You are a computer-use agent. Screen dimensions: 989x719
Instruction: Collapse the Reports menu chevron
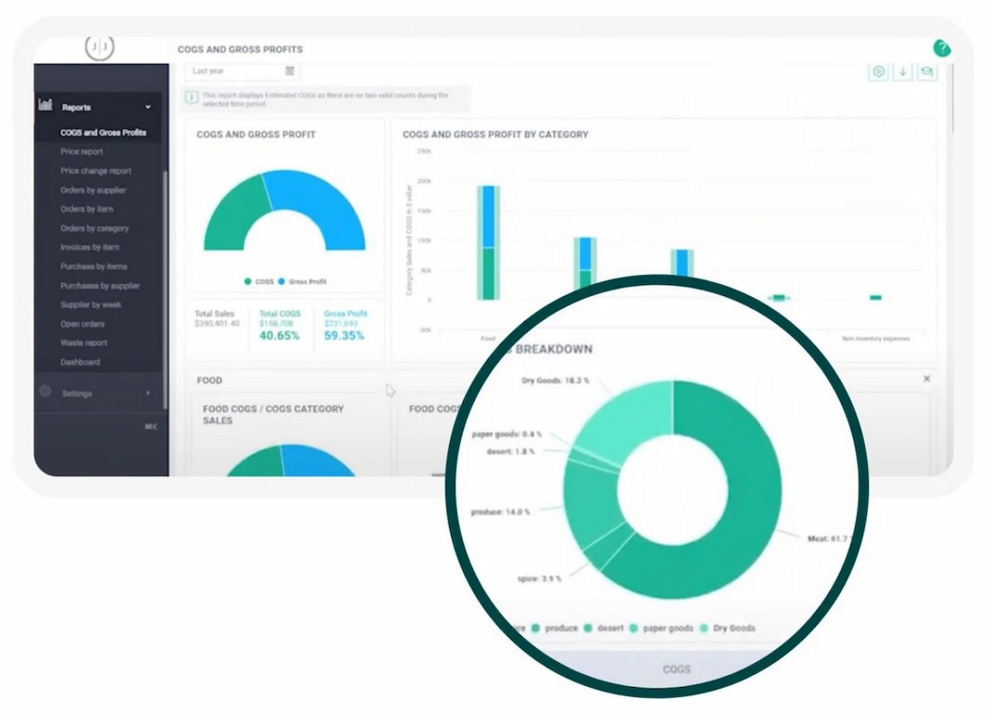coord(148,107)
